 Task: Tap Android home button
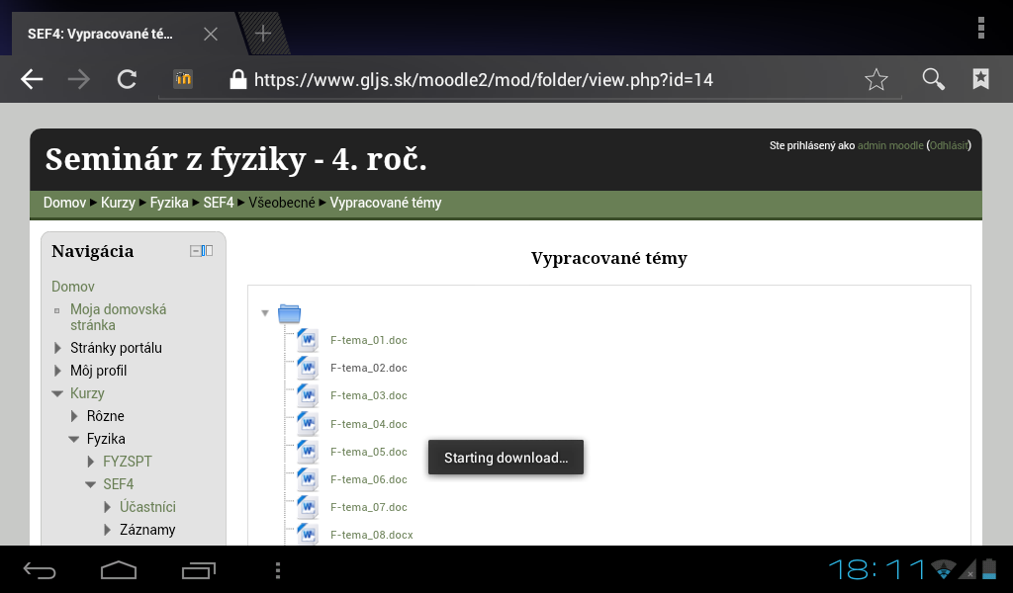click(x=119, y=569)
